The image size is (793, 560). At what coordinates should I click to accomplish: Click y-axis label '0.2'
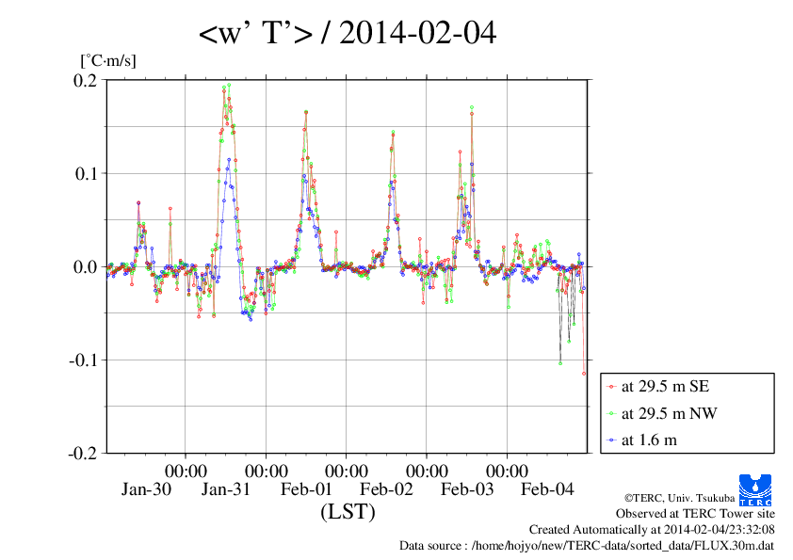coord(85,80)
